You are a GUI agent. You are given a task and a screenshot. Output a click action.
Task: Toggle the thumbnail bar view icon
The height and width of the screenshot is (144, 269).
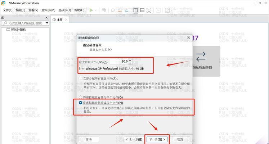142,10
